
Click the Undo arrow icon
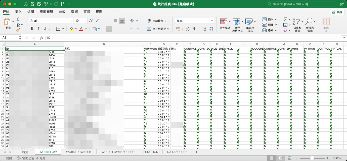point(46,4)
